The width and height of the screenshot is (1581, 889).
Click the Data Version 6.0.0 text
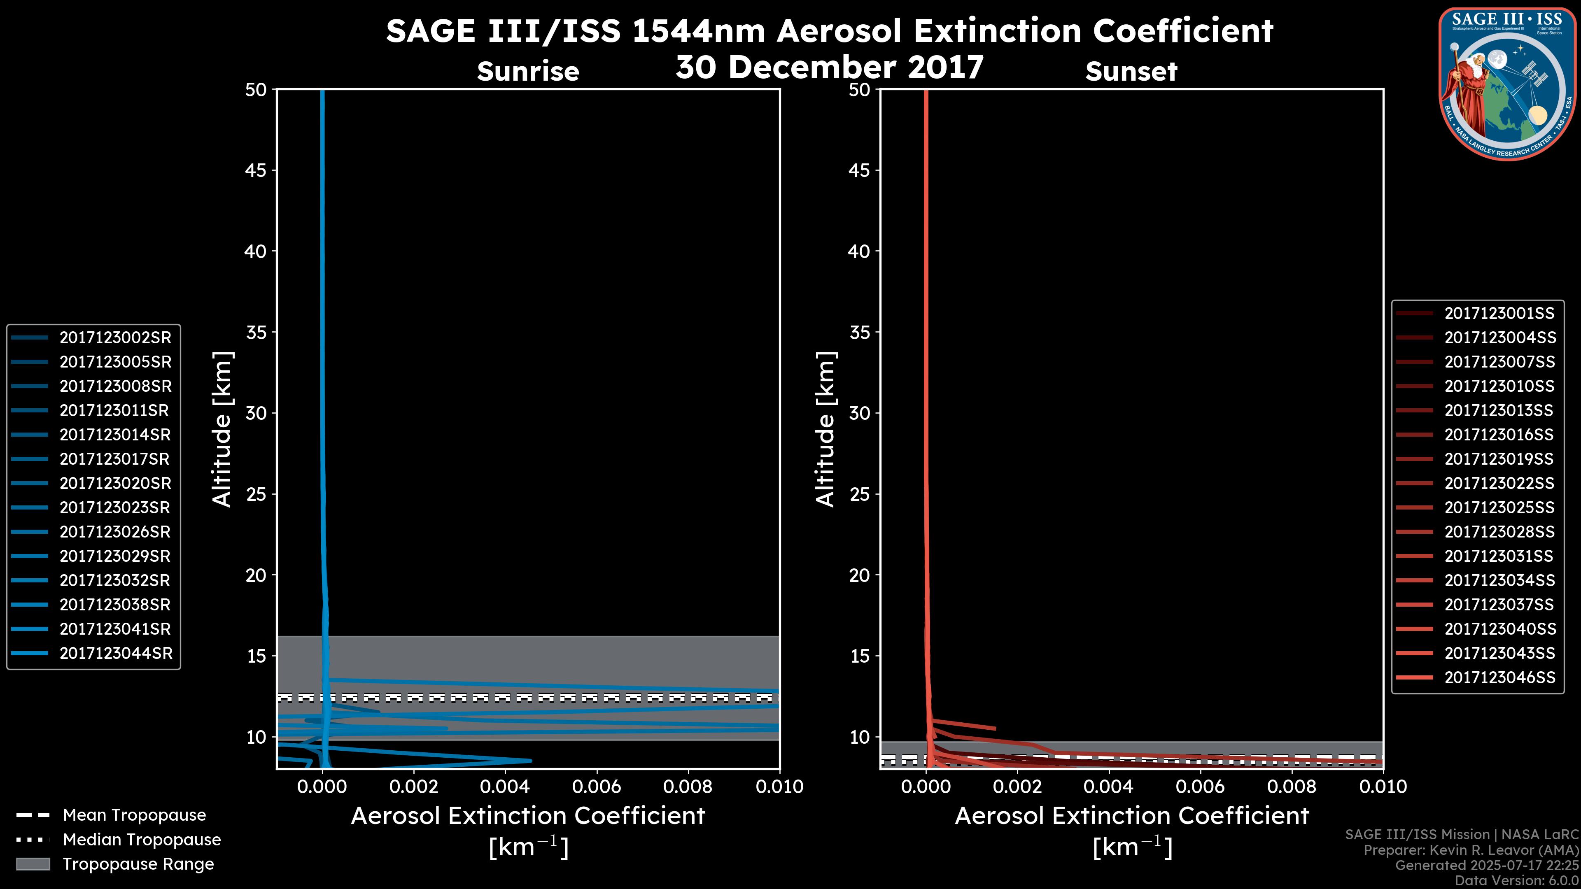1516,880
